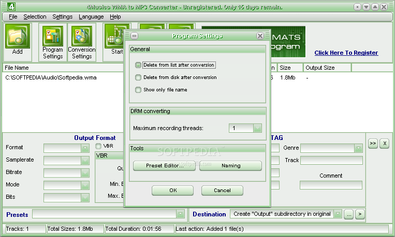395x237 pixels.
Task: Enable Delete from list after conversion
Action: click(x=138, y=65)
